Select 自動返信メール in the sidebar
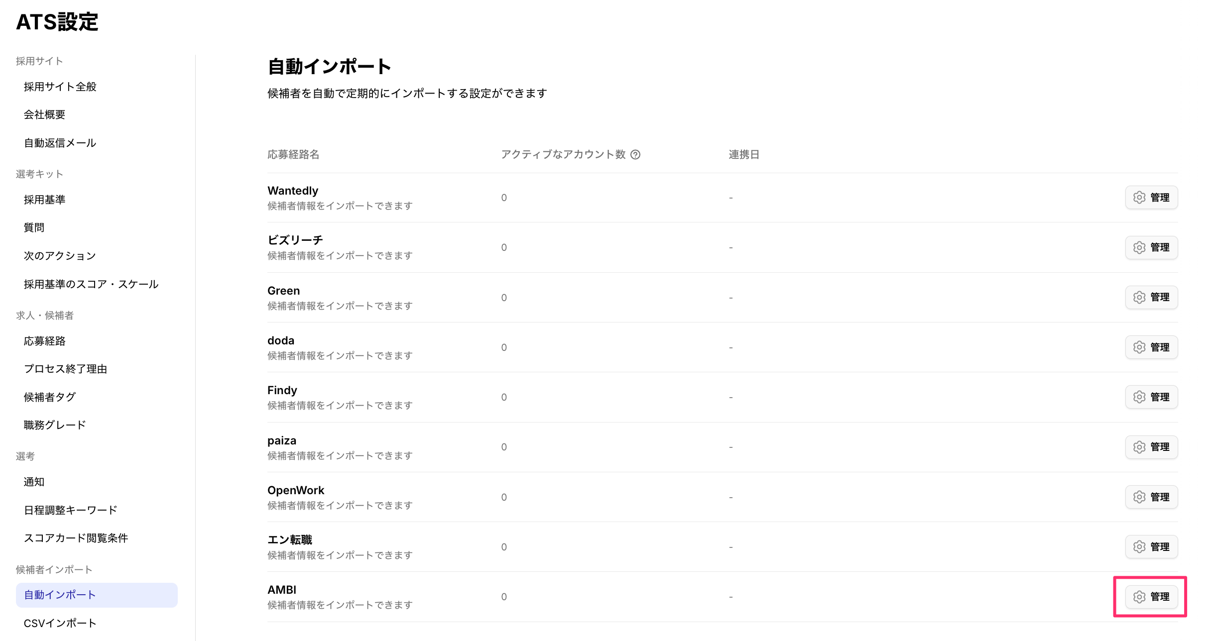The width and height of the screenshot is (1210, 641). point(60,143)
